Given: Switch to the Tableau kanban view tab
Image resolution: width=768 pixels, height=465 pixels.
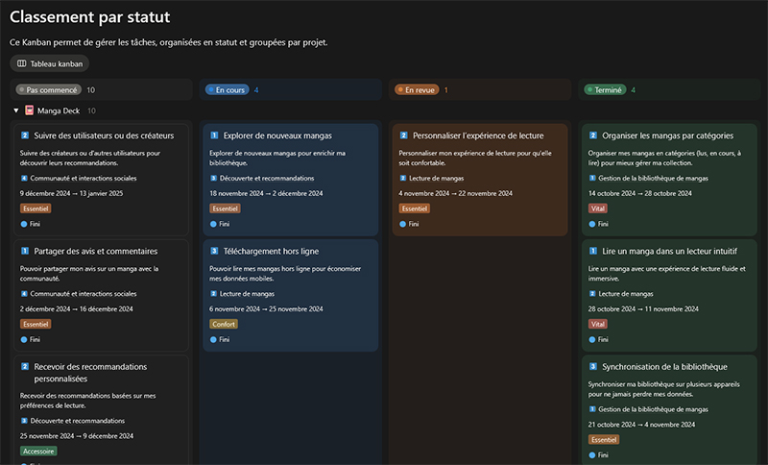Looking at the screenshot, I should [50, 63].
